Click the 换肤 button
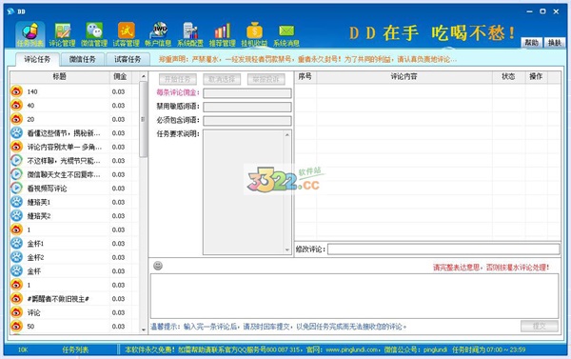The width and height of the screenshot is (571, 359). click(555, 43)
